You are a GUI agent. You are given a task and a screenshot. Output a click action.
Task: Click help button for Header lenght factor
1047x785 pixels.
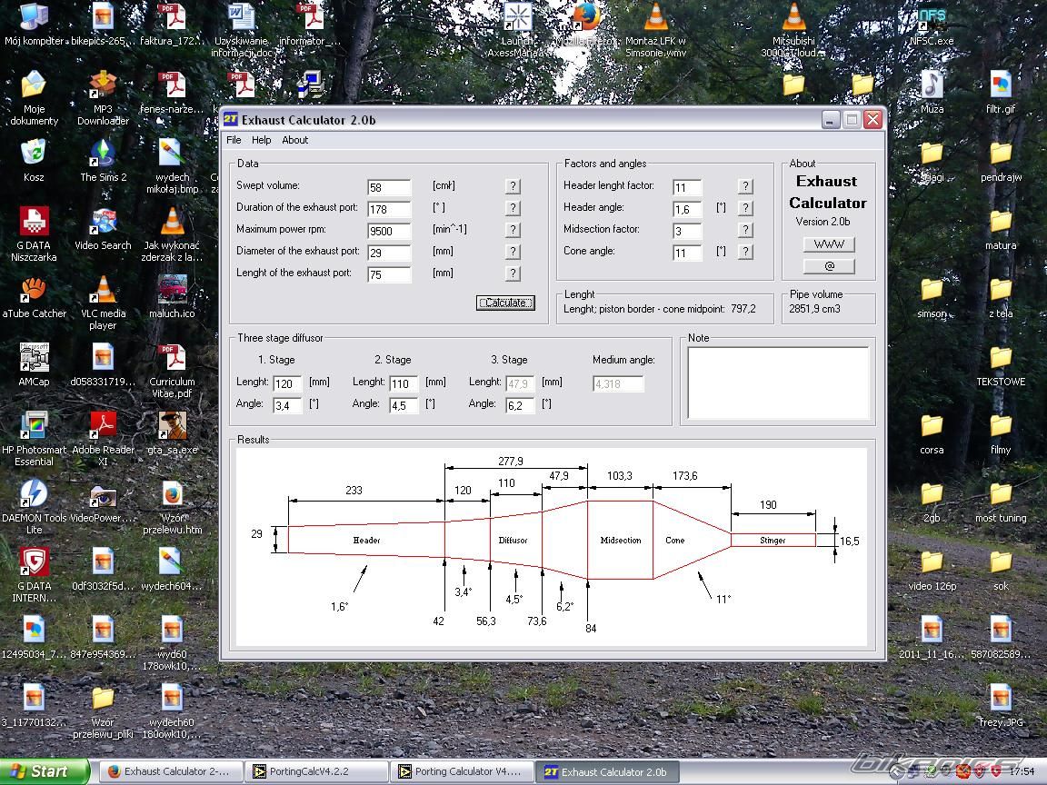(745, 186)
